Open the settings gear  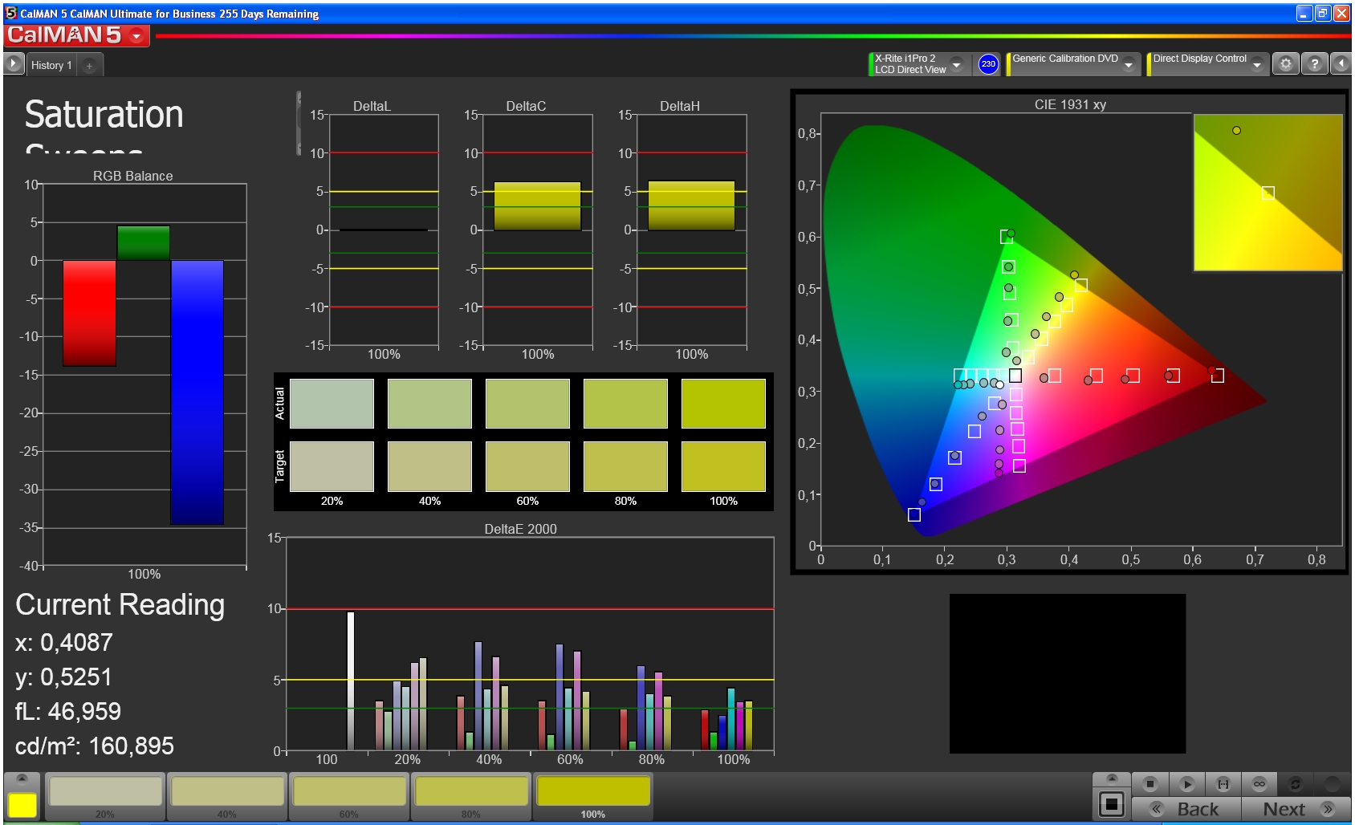point(1286,64)
